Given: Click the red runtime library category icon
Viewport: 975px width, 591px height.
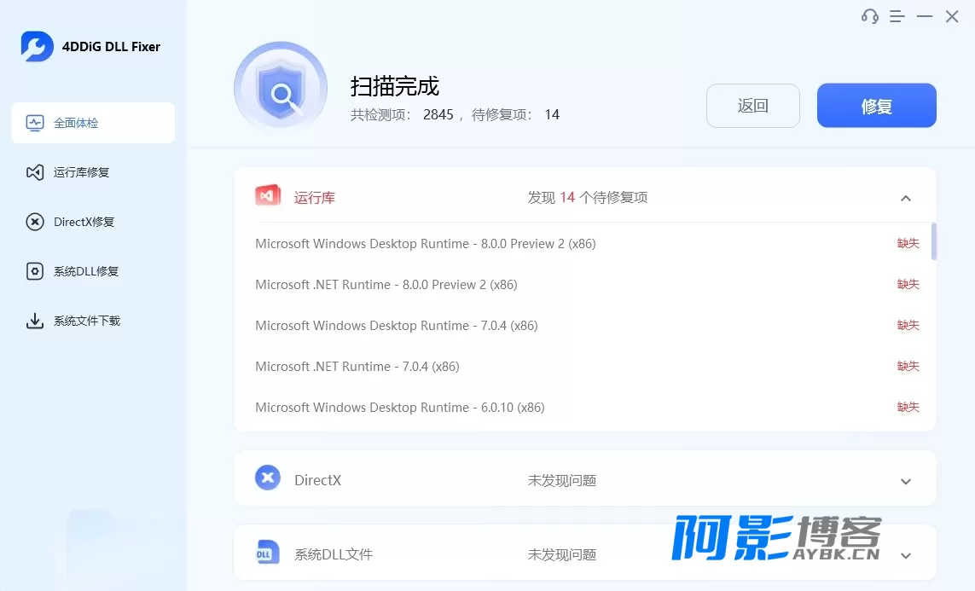Looking at the screenshot, I should (268, 196).
